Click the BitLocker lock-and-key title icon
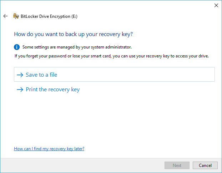Image resolution: width=222 pixels, height=173 pixels. (x=16, y=16)
